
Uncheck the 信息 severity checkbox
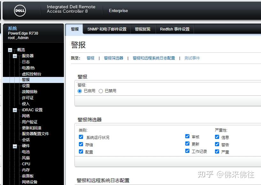pos(217,137)
